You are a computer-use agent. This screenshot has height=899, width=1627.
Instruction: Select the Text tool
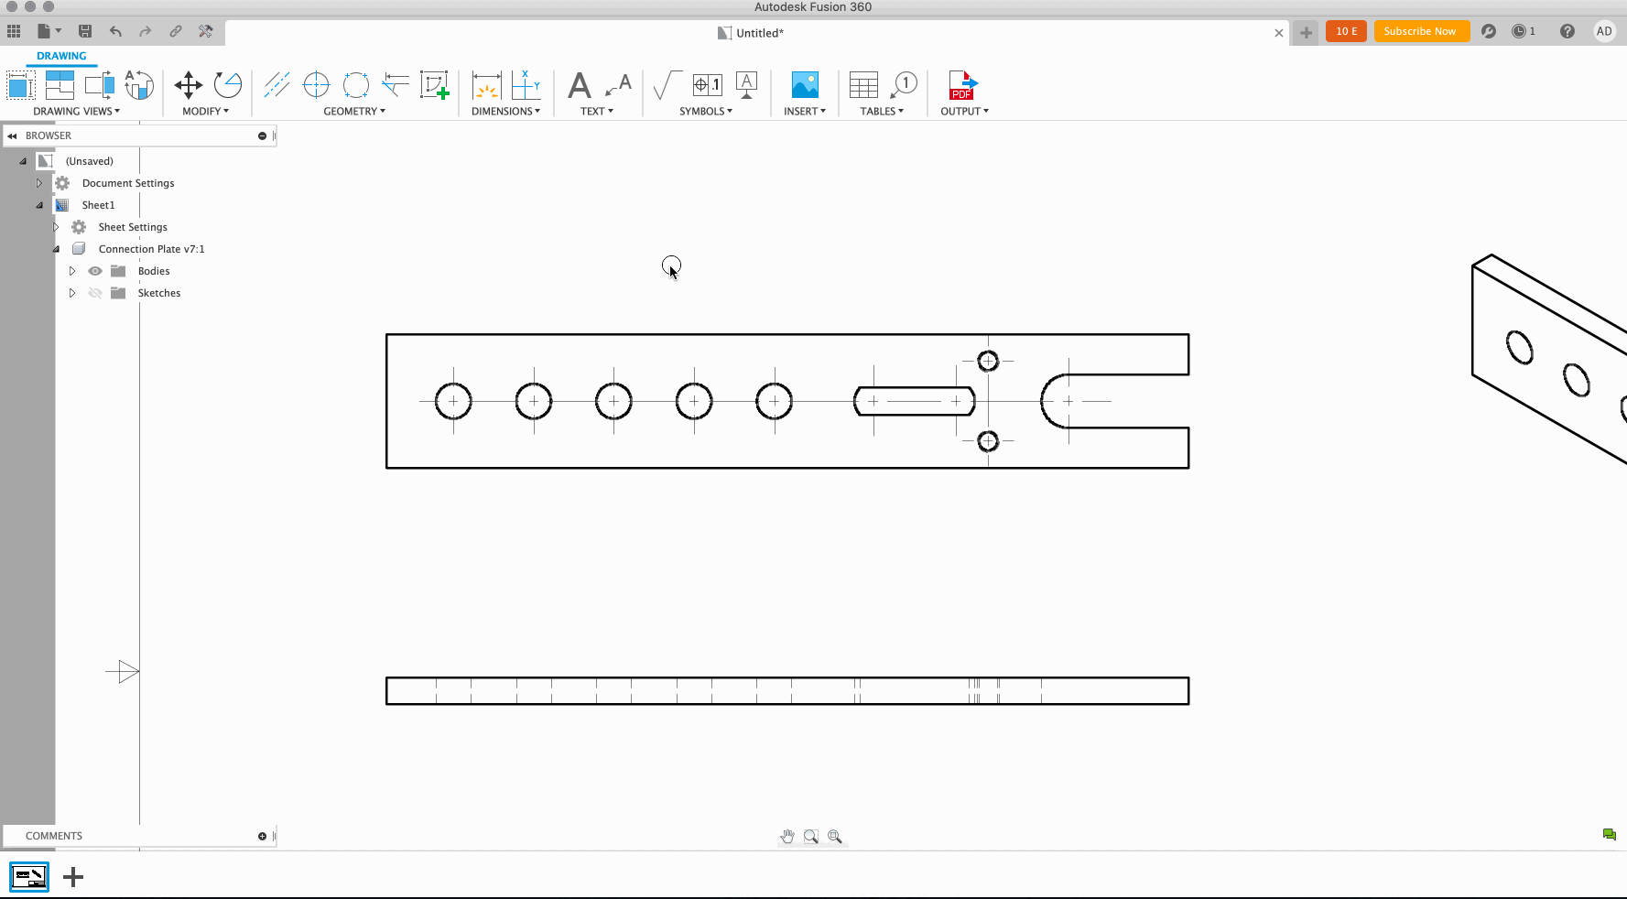pos(580,85)
